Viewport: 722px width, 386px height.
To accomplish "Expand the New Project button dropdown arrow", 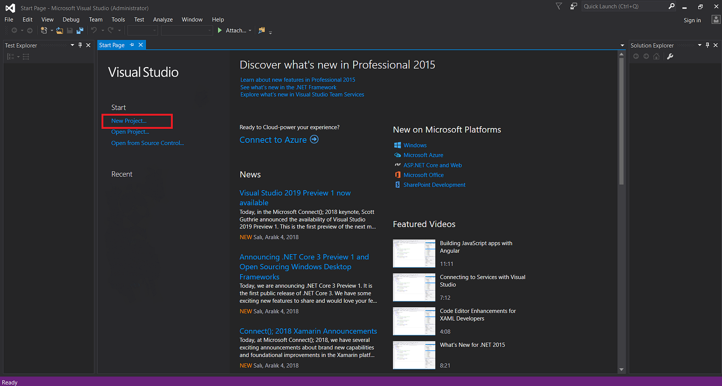I will (x=52, y=31).
